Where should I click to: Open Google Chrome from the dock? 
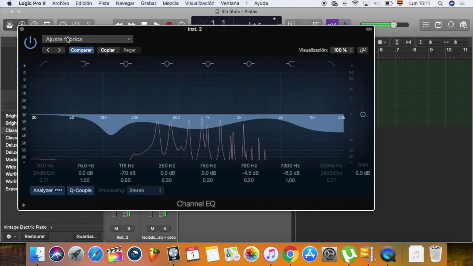tap(290, 254)
